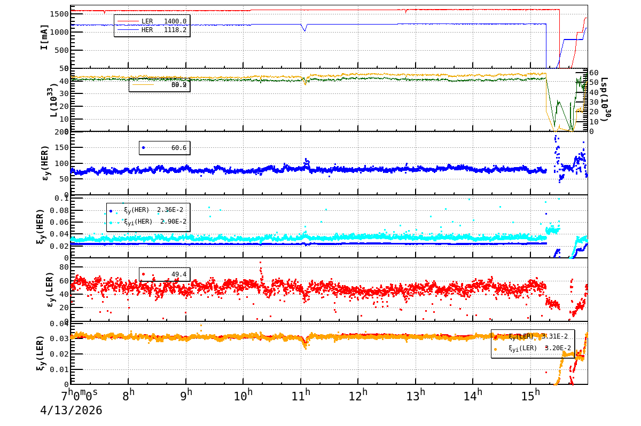Click the 49.4 value in εy(LER) legend
This screenshot has height=426, width=641.
[178, 274]
